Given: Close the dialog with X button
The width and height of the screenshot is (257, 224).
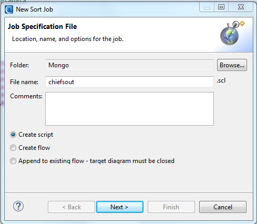Looking at the screenshot, I should [x=241, y=7].
